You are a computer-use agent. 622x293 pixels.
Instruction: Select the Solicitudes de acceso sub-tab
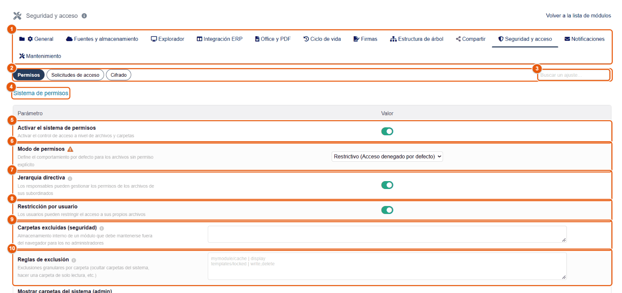pyautogui.click(x=75, y=75)
